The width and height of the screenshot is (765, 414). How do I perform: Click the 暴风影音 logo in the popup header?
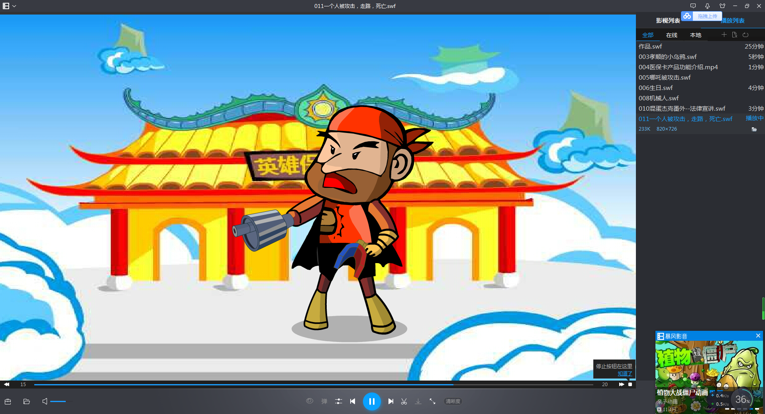point(672,336)
